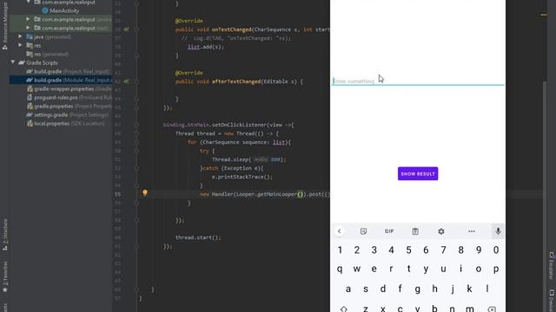Tap the l key on keyboard
The height and width of the screenshot is (312, 556).
coord(487,289)
